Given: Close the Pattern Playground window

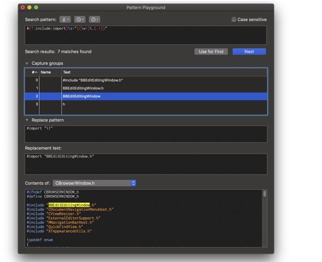Looking at the screenshot, I should pyautogui.click(x=23, y=7).
